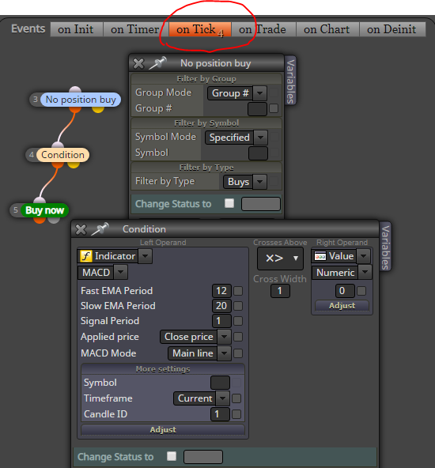The width and height of the screenshot is (435, 468).
Task: Toggle checkbox beside right operand value 0
Action: [x=361, y=291]
